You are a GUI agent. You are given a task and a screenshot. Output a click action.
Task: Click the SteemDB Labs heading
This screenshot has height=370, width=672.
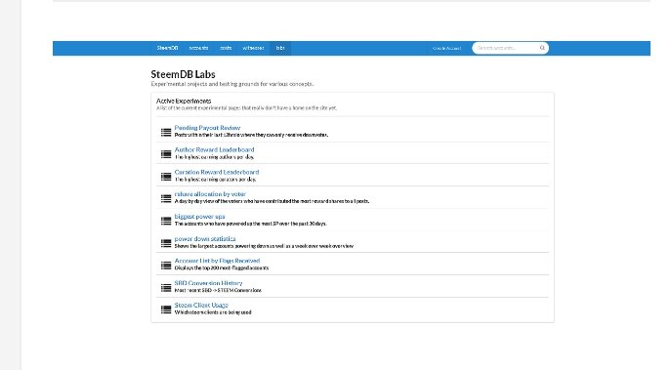click(183, 74)
